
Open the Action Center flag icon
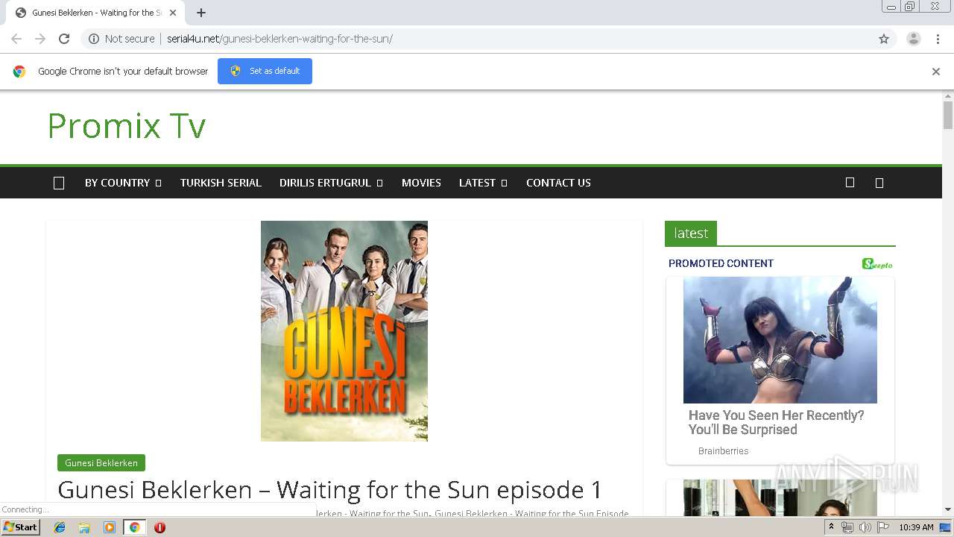pos(882,527)
